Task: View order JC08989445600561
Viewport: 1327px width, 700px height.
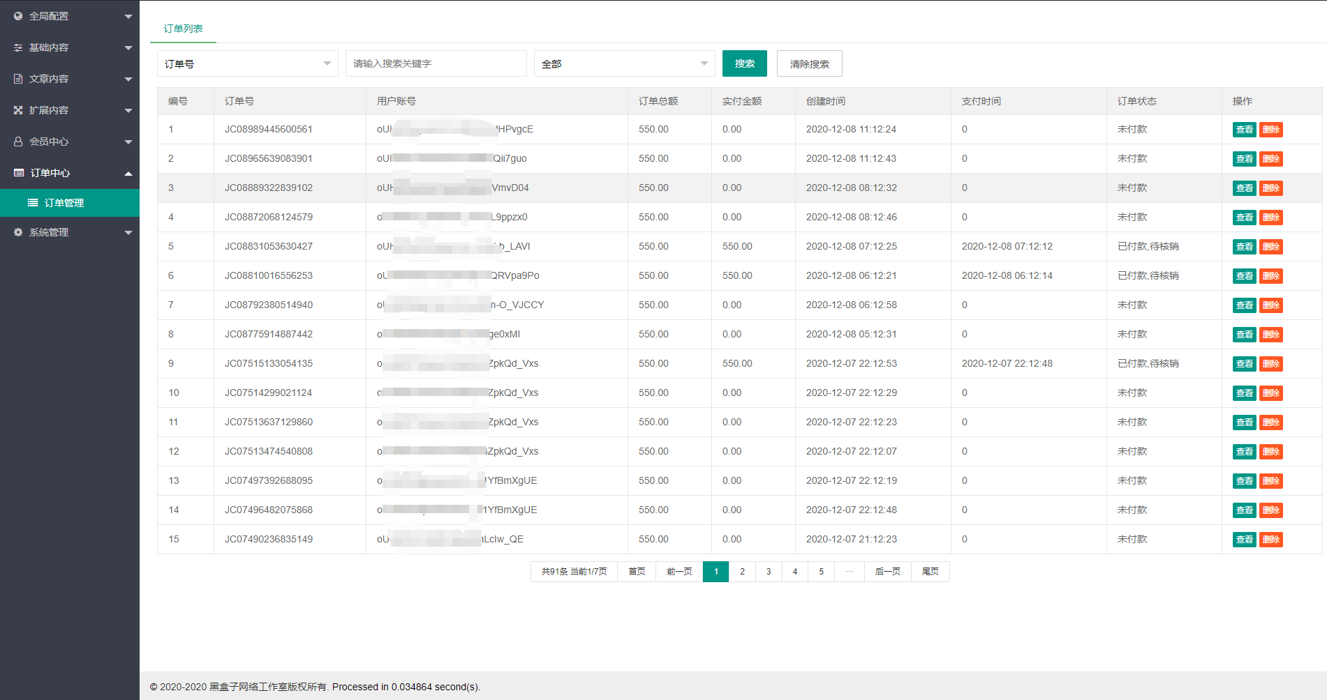Action: click(1245, 130)
